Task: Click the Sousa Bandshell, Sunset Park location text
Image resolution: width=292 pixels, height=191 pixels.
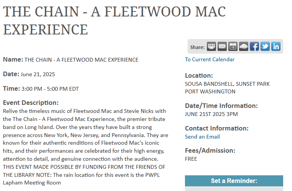Action: tap(227, 84)
